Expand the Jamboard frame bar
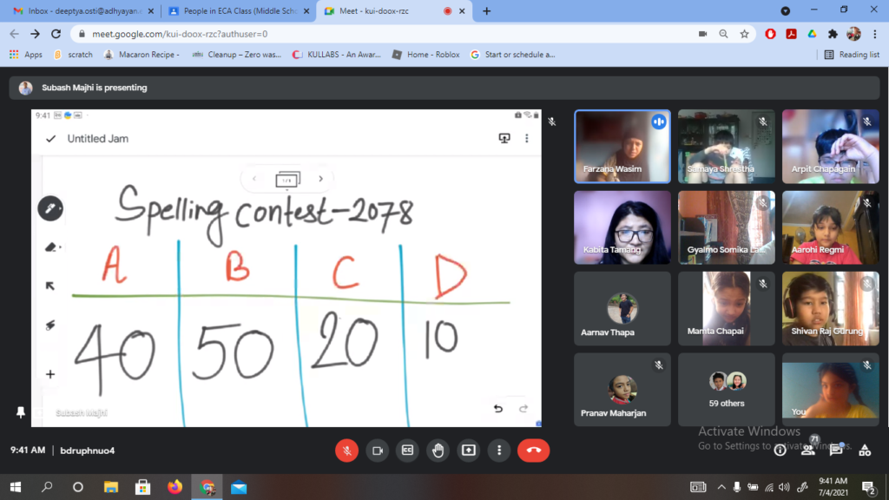The width and height of the screenshot is (889, 500). point(286,180)
